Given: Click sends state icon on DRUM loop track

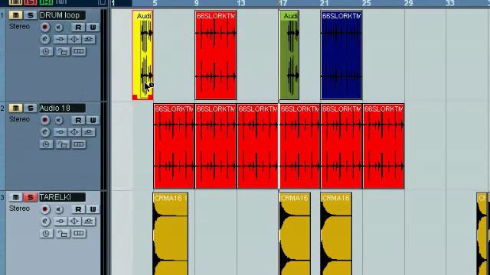Looking at the screenshot, I should pyautogui.click(x=89, y=39).
